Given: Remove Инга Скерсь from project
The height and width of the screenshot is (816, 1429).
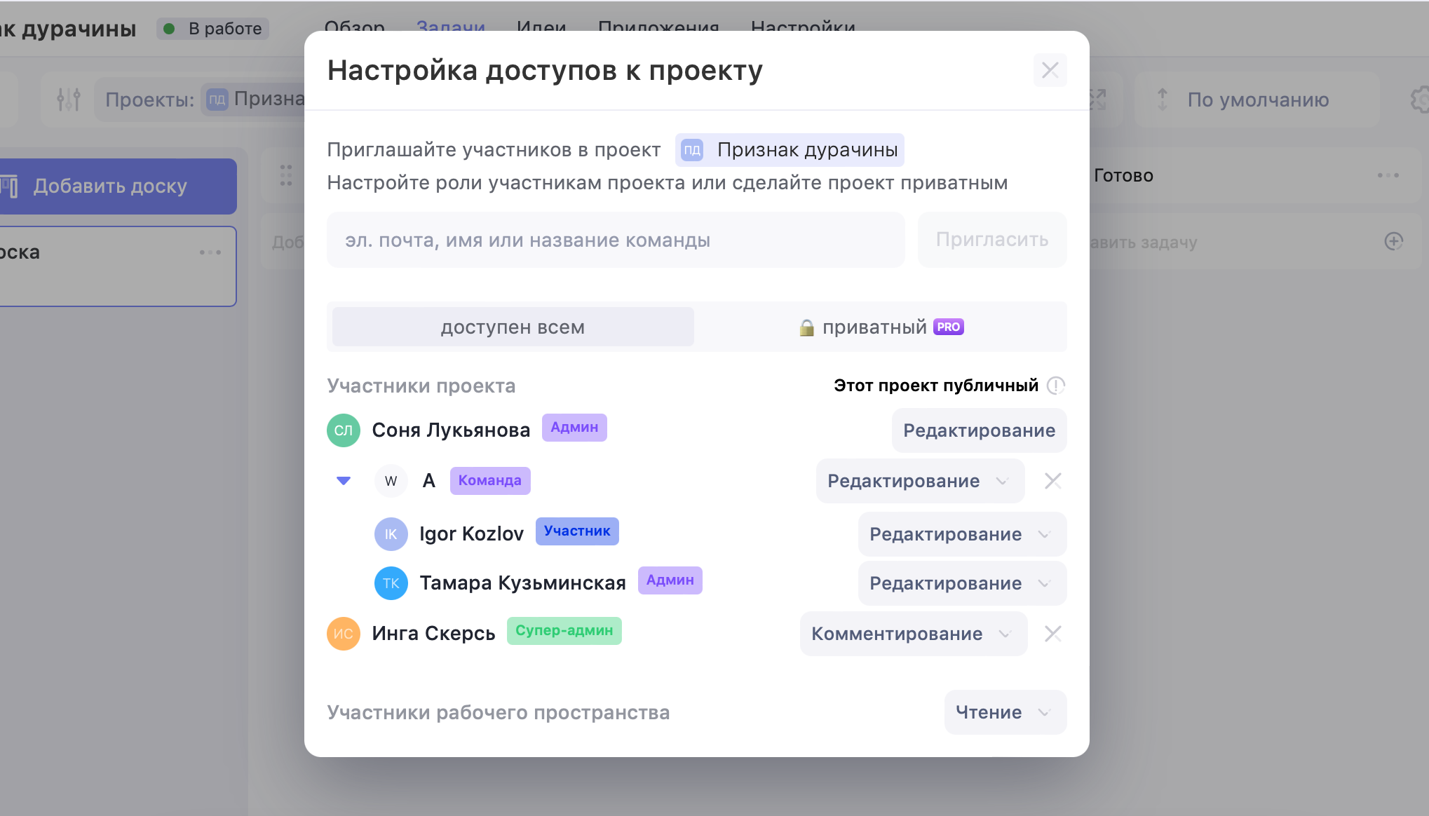Looking at the screenshot, I should pyautogui.click(x=1052, y=634).
